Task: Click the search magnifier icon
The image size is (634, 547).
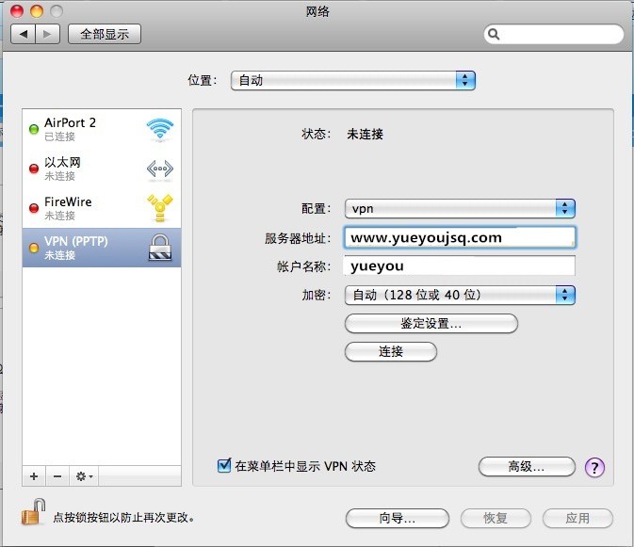Action: tap(494, 34)
